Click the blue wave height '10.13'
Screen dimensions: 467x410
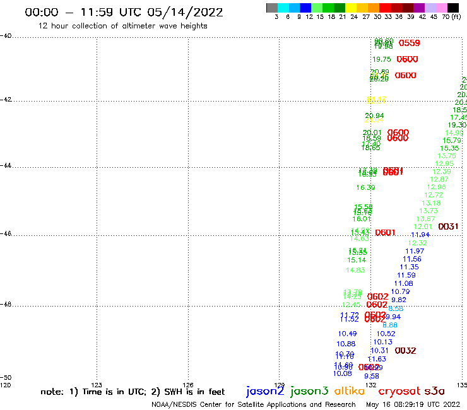coord(382,342)
